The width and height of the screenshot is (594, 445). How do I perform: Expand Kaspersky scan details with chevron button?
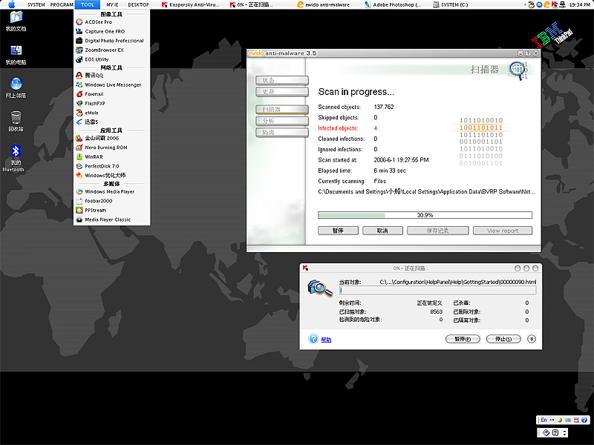click(531, 339)
